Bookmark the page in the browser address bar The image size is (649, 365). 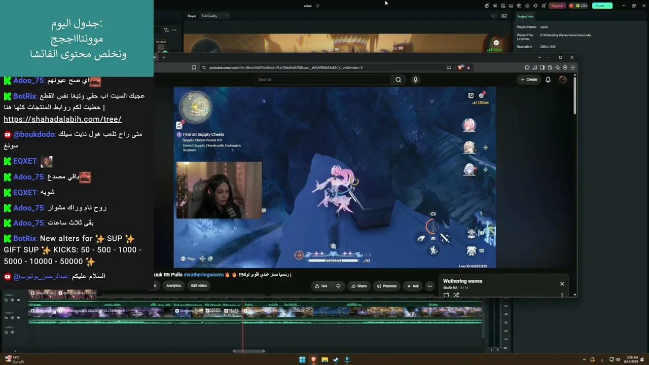194,67
